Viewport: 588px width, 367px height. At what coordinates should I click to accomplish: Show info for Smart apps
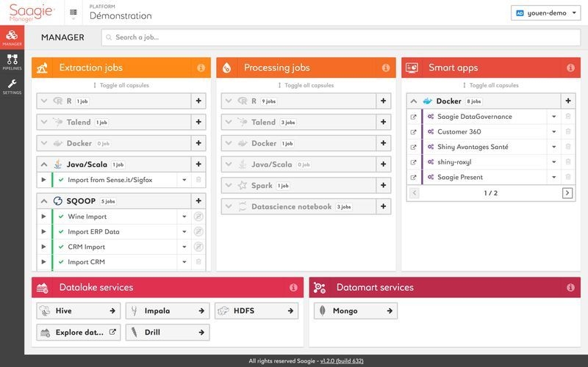570,68
